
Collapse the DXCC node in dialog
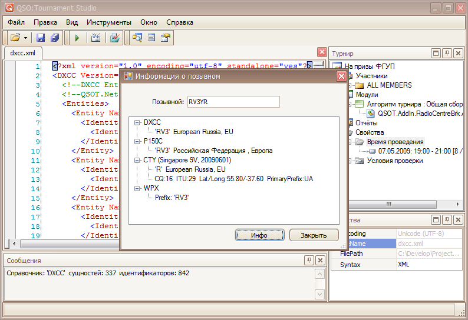137,122
